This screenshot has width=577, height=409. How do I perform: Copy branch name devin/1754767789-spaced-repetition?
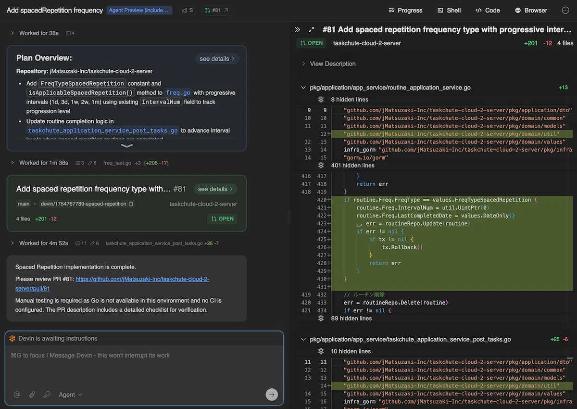(x=132, y=204)
